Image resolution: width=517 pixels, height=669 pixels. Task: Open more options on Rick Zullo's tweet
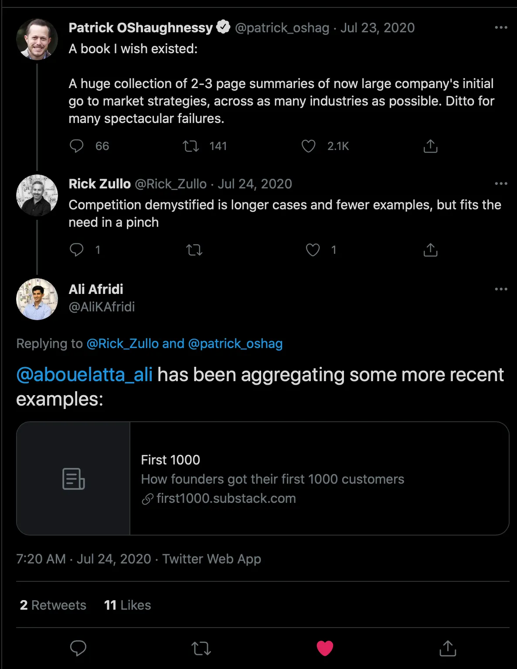tap(501, 184)
